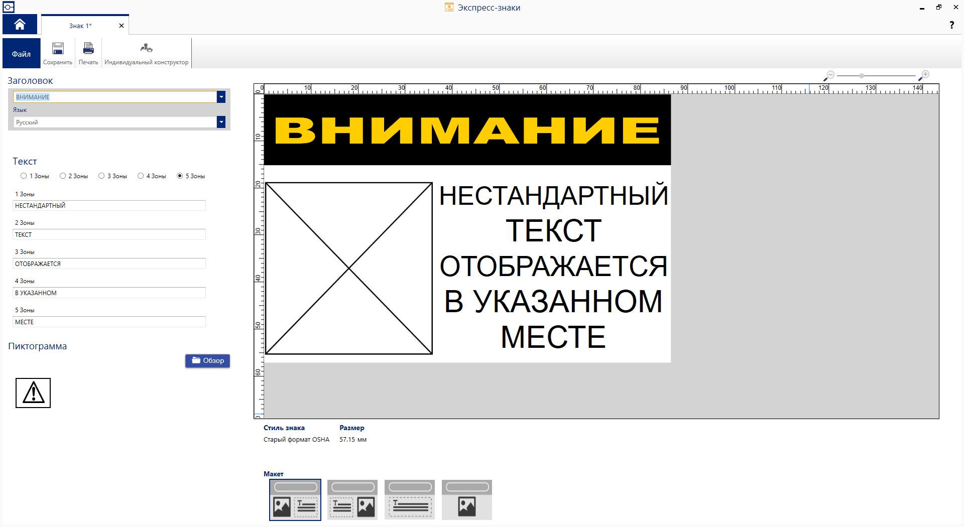The width and height of the screenshot is (964, 527).
Task: Click the zoom in magnifier icon
Action: [x=924, y=74]
